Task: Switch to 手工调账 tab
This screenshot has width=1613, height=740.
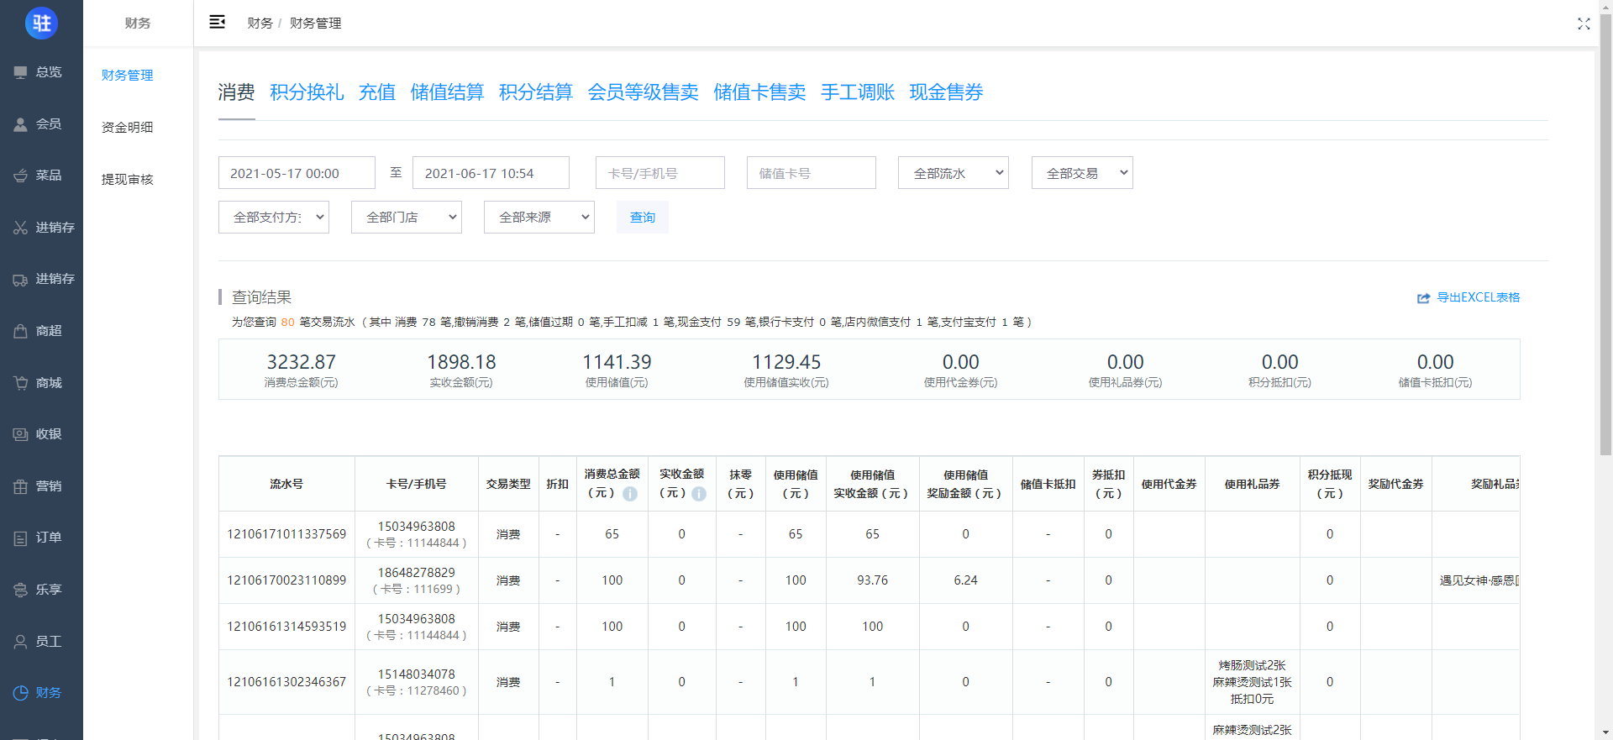Action: [858, 92]
